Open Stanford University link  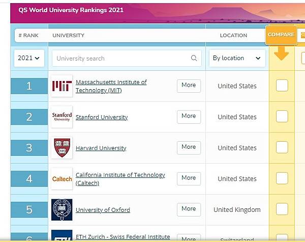coord(102,117)
